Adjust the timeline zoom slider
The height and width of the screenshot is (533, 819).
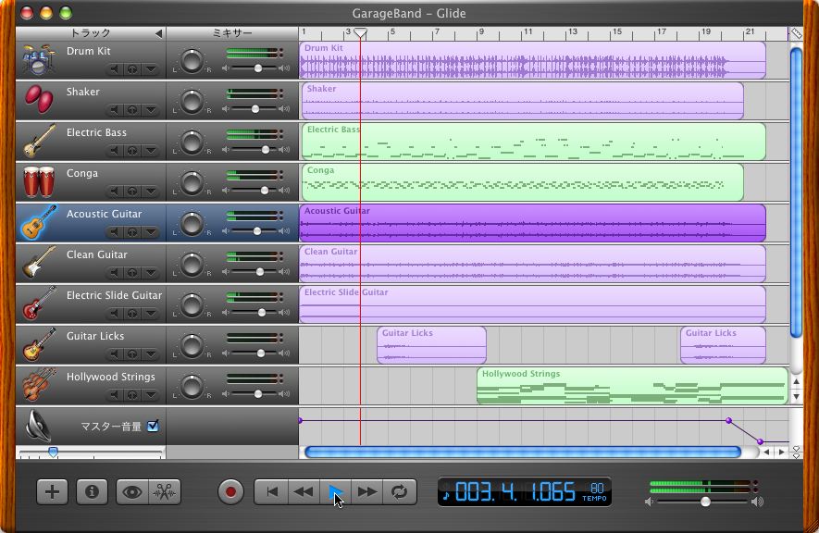pos(54,452)
